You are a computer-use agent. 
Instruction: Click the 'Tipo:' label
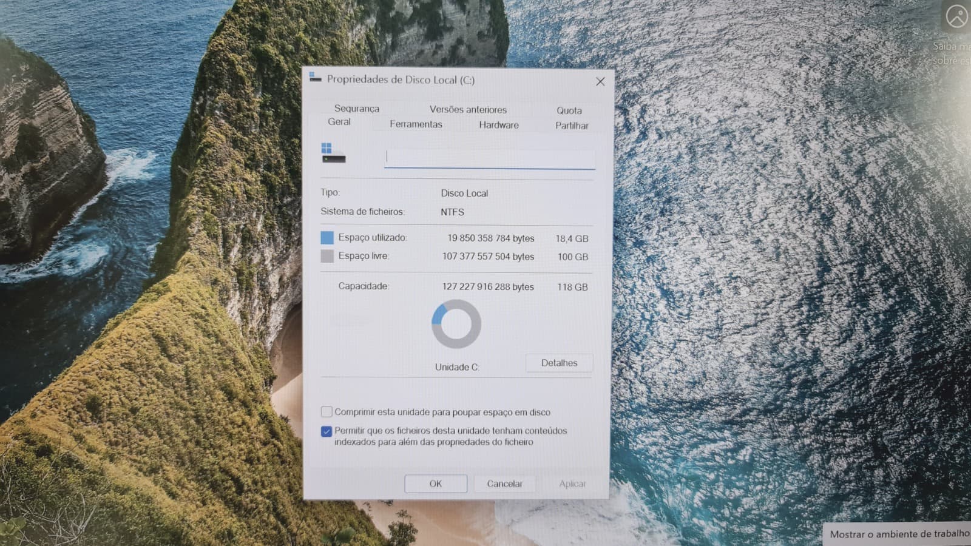click(330, 192)
